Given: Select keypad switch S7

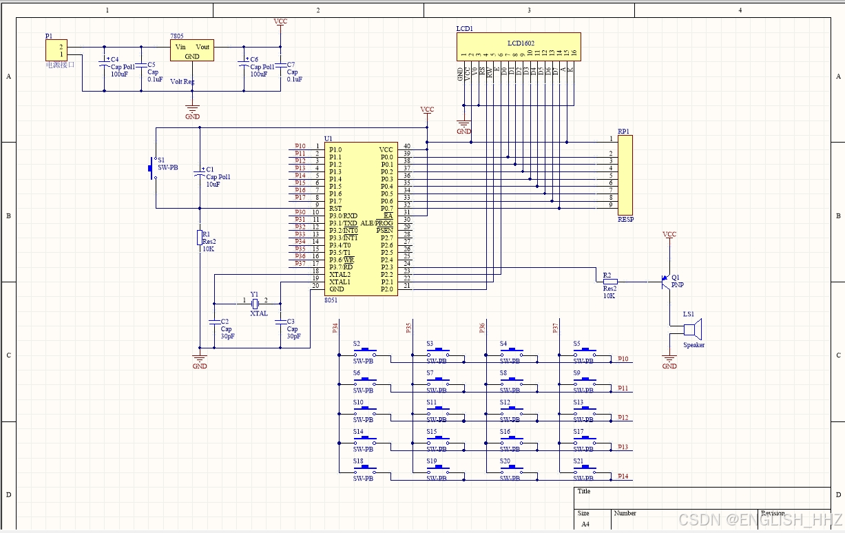Looking at the screenshot, I should (x=437, y=382).
